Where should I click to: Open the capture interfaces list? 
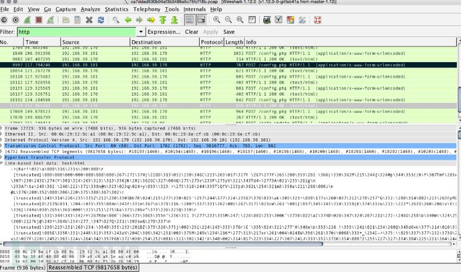tap(4, 20)
